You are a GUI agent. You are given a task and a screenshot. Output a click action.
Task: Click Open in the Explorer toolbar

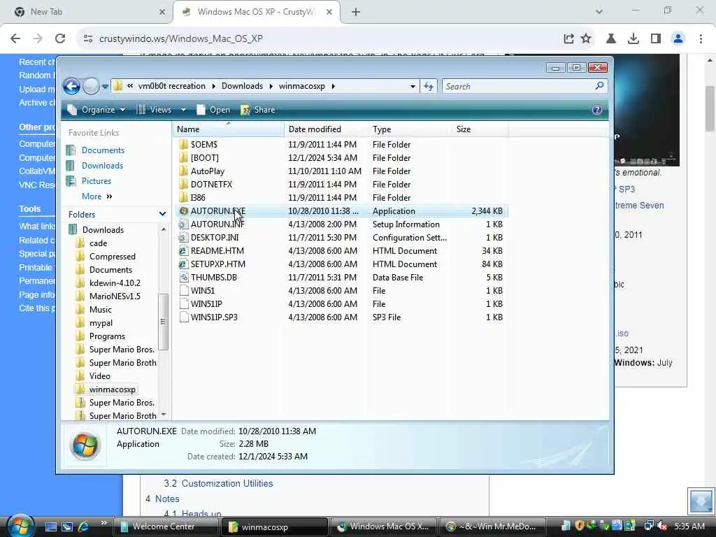(x=213, y=110)
